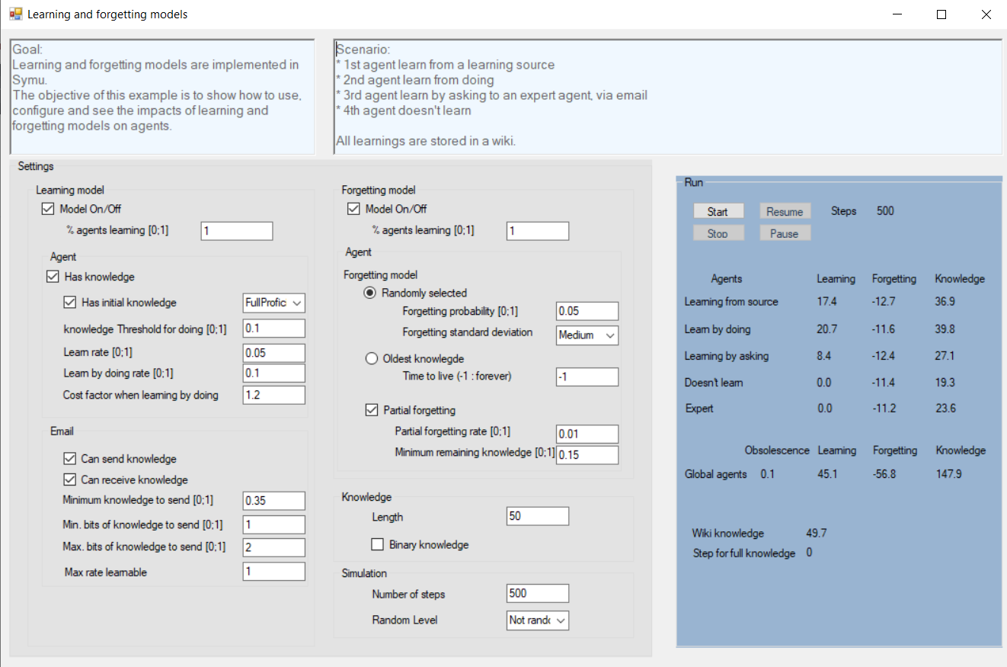
Task: Click Time to live input field
Action: point(587,377)
